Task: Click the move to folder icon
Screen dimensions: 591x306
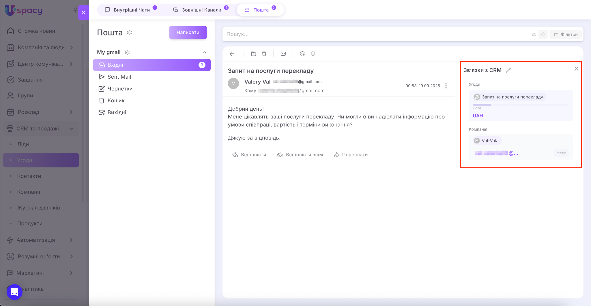Action: (x=253, y=54)
